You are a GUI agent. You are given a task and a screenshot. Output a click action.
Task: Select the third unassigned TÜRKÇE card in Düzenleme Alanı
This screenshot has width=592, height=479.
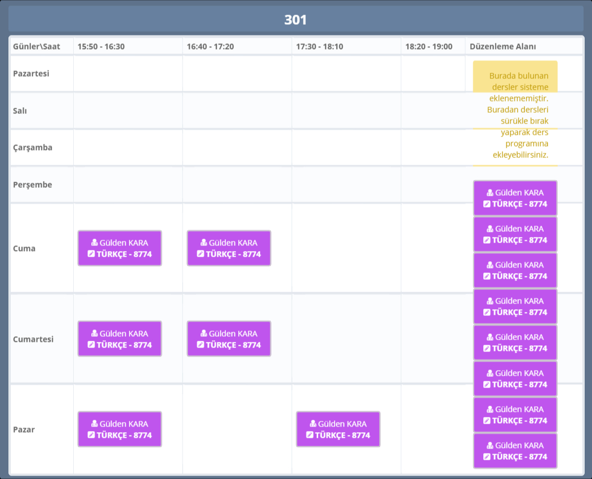tap(515, 270)
